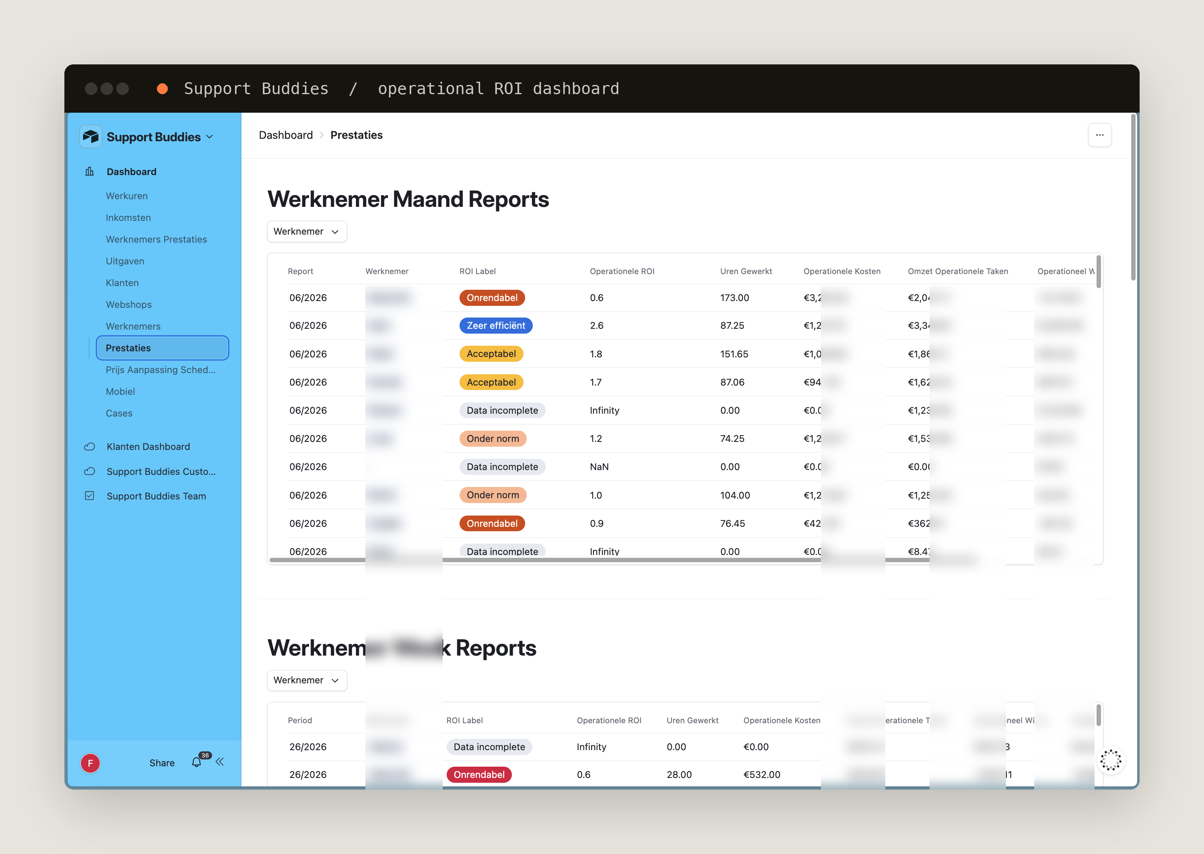This screenshot has width=1204, height=854.
Task: Click the Support Buddies box logo icon
Action: tap(91, 137)
